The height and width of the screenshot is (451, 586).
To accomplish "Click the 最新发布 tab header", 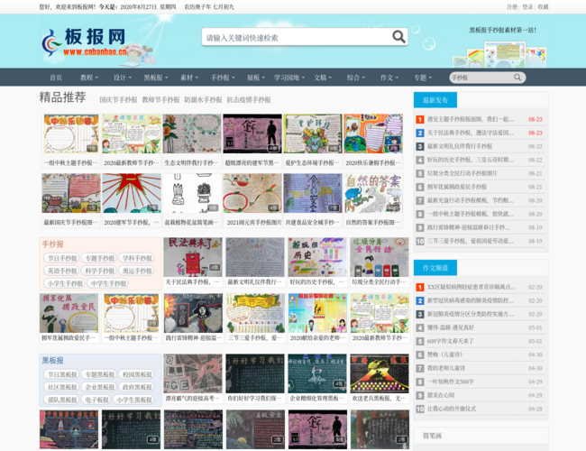I will [435, 100].
